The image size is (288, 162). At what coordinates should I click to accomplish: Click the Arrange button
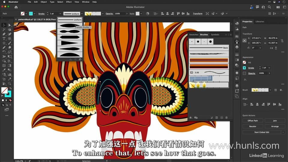pyautogui.click(x=275, y=126)
